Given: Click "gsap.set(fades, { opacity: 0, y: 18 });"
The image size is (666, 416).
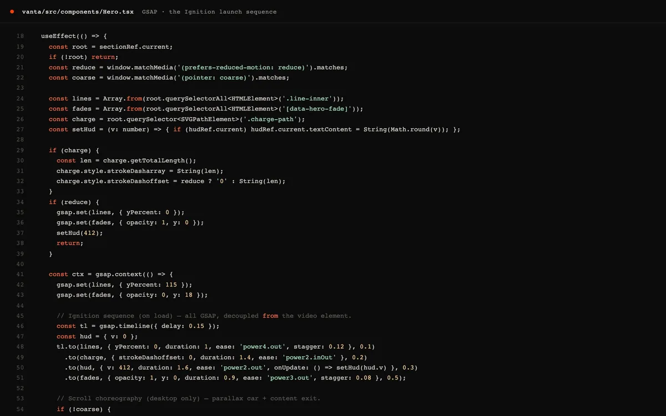Looking at the screenshot, I should 132,295.
